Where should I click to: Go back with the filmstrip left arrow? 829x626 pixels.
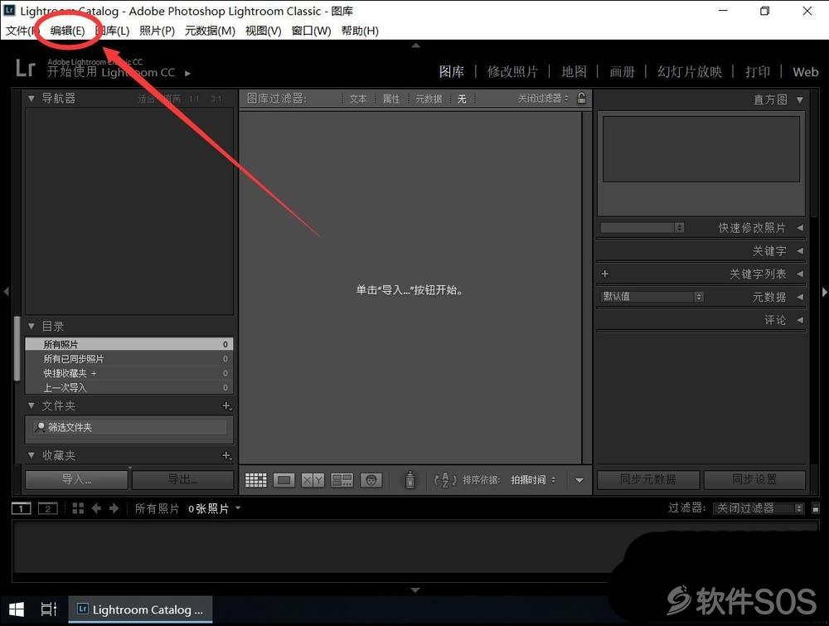pyautogui.click(x=96, y=508)
